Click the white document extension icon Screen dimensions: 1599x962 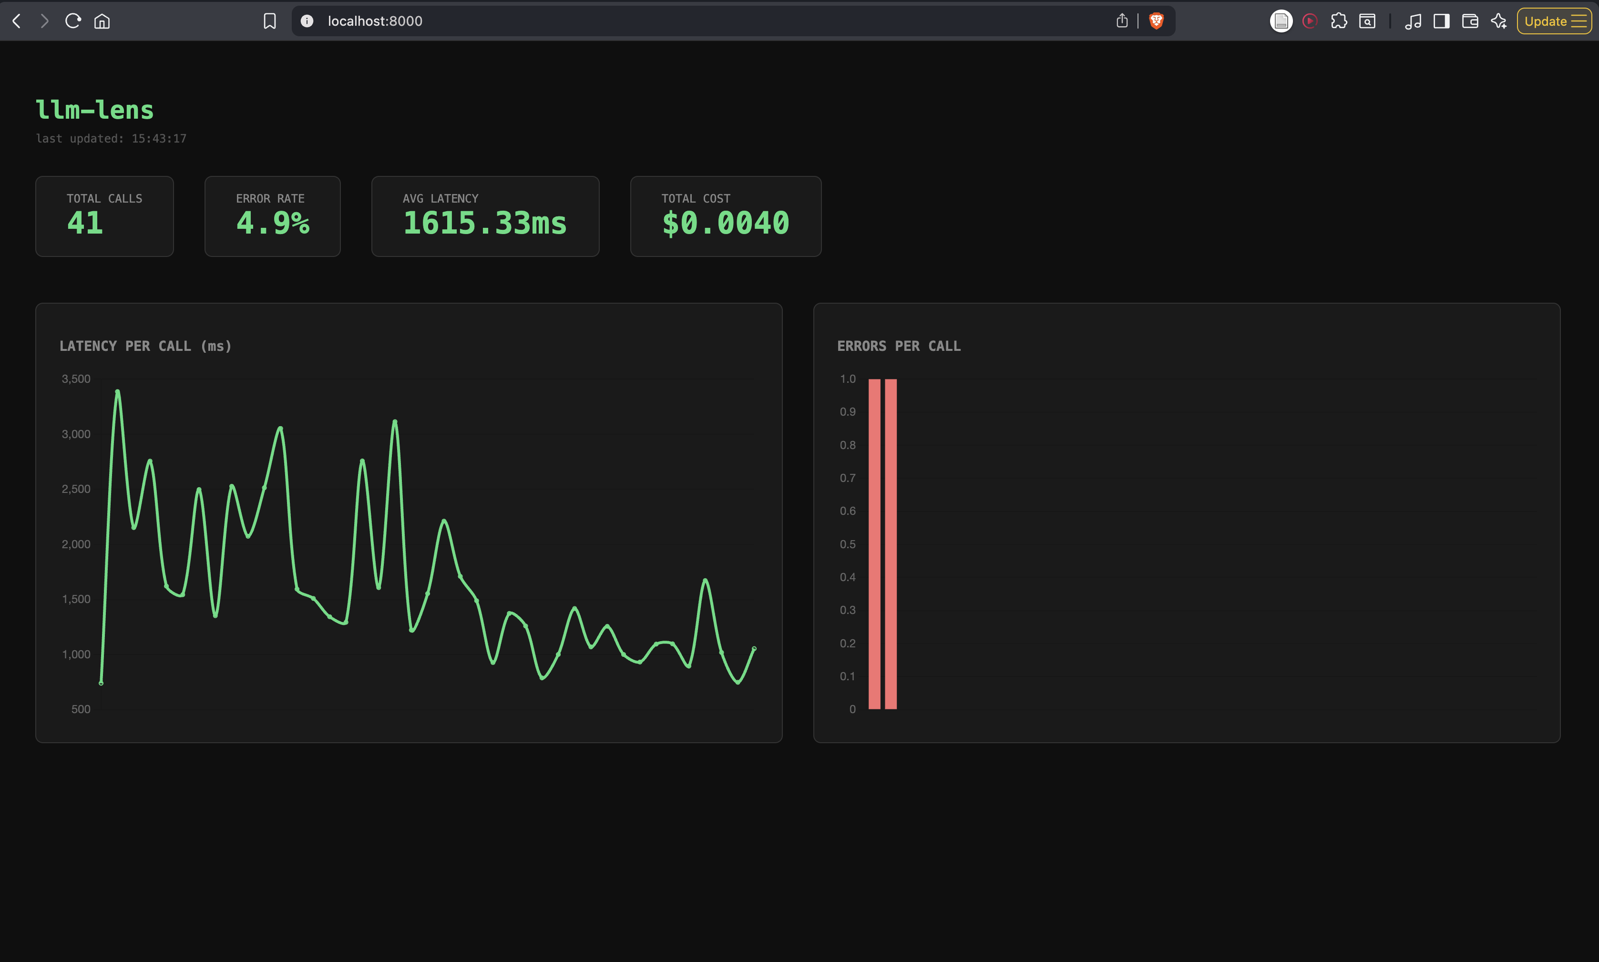[x=1281, y=21]
